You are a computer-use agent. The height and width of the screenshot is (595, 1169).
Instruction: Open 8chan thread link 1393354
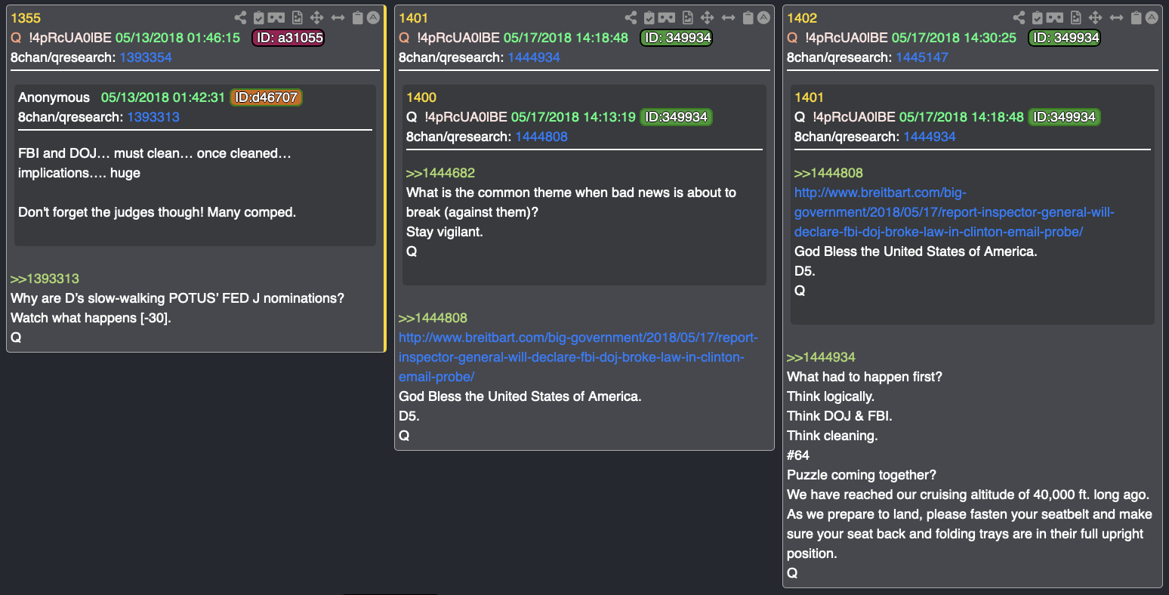coord(146,57)
